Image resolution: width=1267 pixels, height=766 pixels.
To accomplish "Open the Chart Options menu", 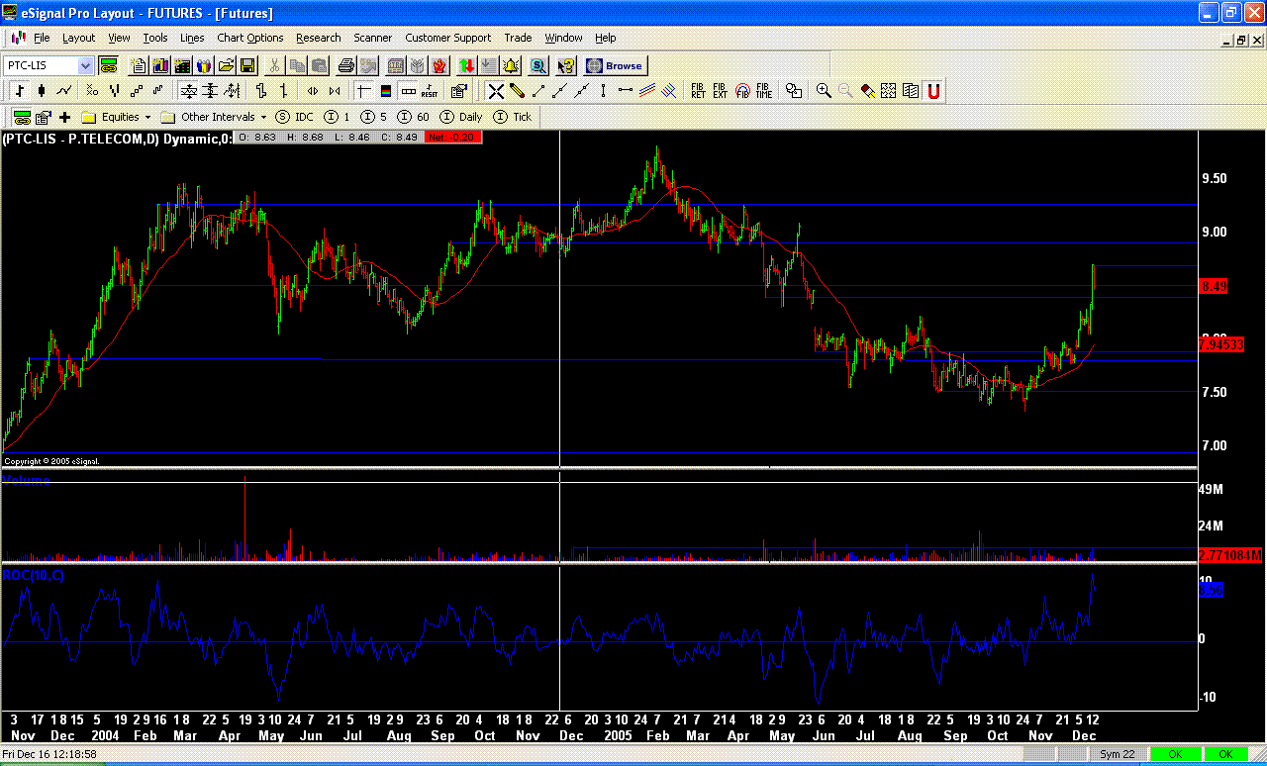I will [x=249, y=38].
